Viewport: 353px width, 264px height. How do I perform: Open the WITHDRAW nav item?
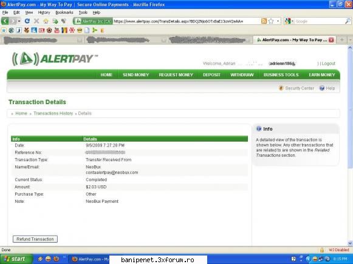242,74
